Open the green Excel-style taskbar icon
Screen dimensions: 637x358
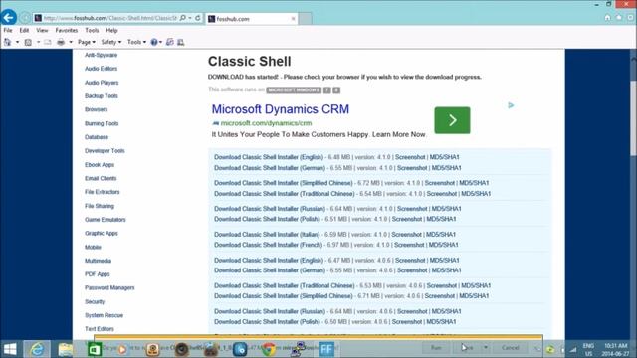point(95,349)
